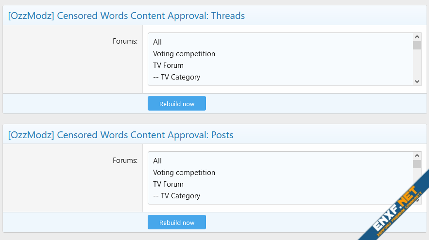Click the Threads list scroll-down arrow

pos(417,81)
